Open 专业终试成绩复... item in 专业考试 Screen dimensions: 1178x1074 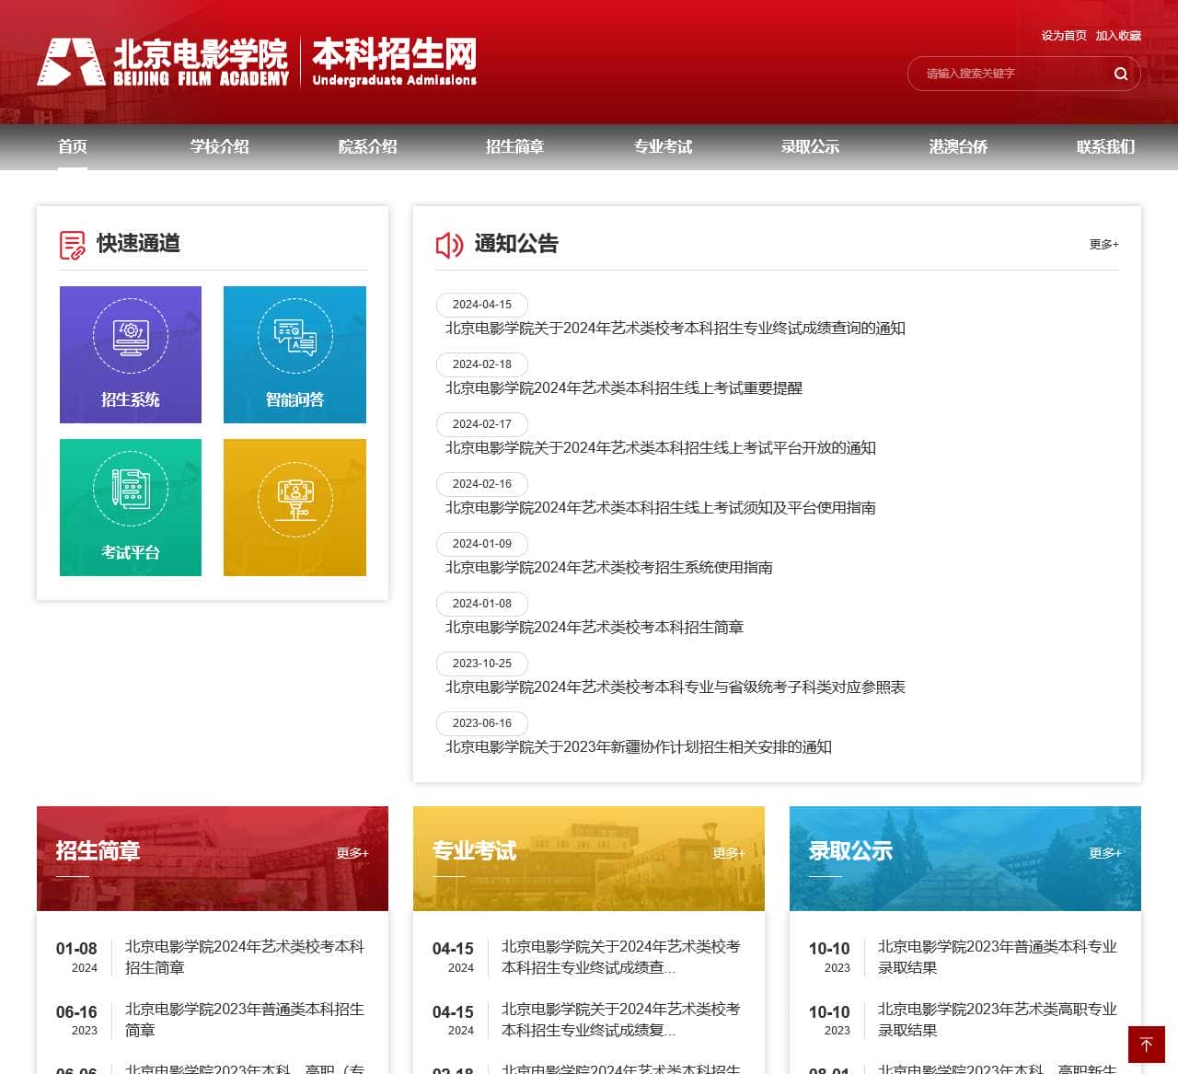click(621, 1020)
